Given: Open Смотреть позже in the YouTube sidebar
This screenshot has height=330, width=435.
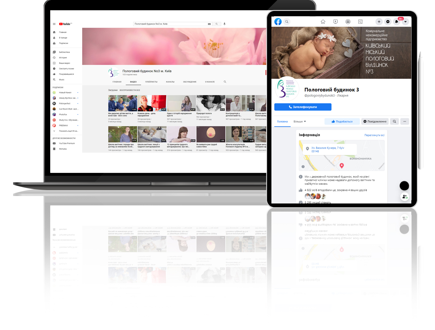Looking at the screenshot, I should 66,69.
